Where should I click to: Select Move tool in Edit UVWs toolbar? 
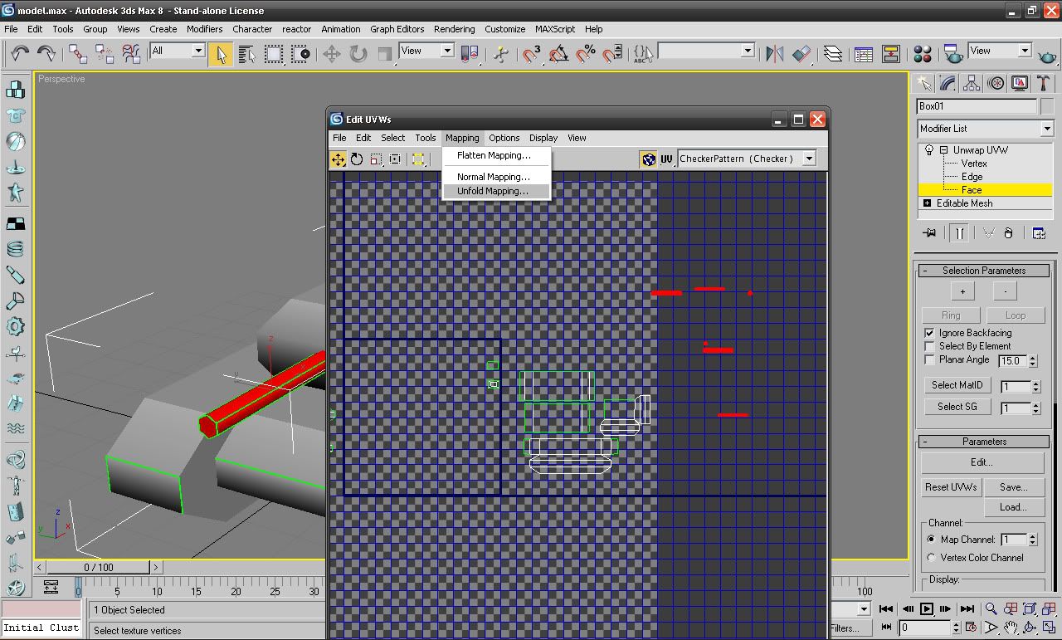339,159
